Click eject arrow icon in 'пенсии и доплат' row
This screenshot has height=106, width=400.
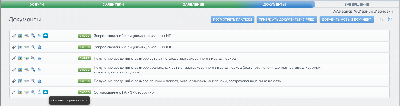(x=39, y=81)
